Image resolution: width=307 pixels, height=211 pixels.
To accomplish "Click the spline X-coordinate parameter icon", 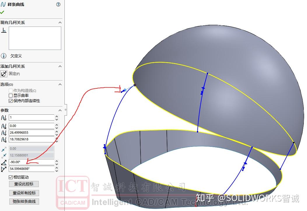I will [x=3, y=126].
